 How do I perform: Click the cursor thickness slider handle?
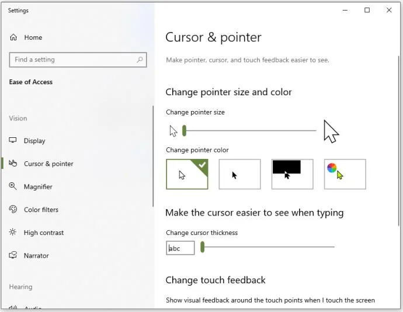click(202, 247)
